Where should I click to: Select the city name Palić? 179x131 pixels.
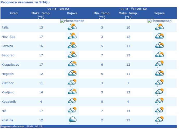pos(5,27)
